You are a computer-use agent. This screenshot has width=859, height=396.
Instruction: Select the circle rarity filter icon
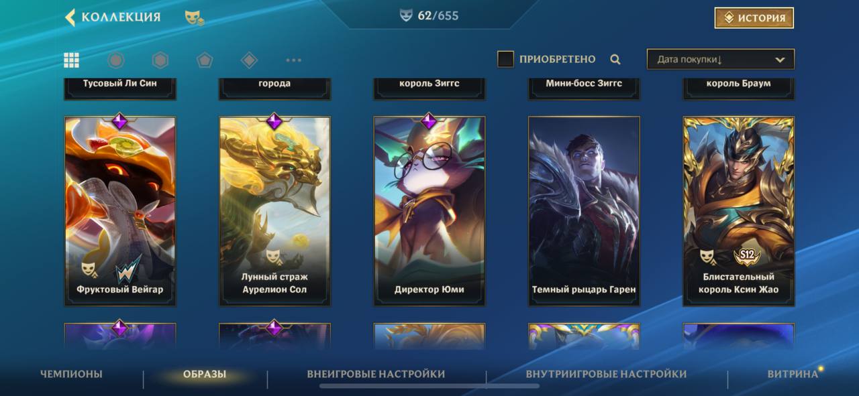tap(116, 60)
